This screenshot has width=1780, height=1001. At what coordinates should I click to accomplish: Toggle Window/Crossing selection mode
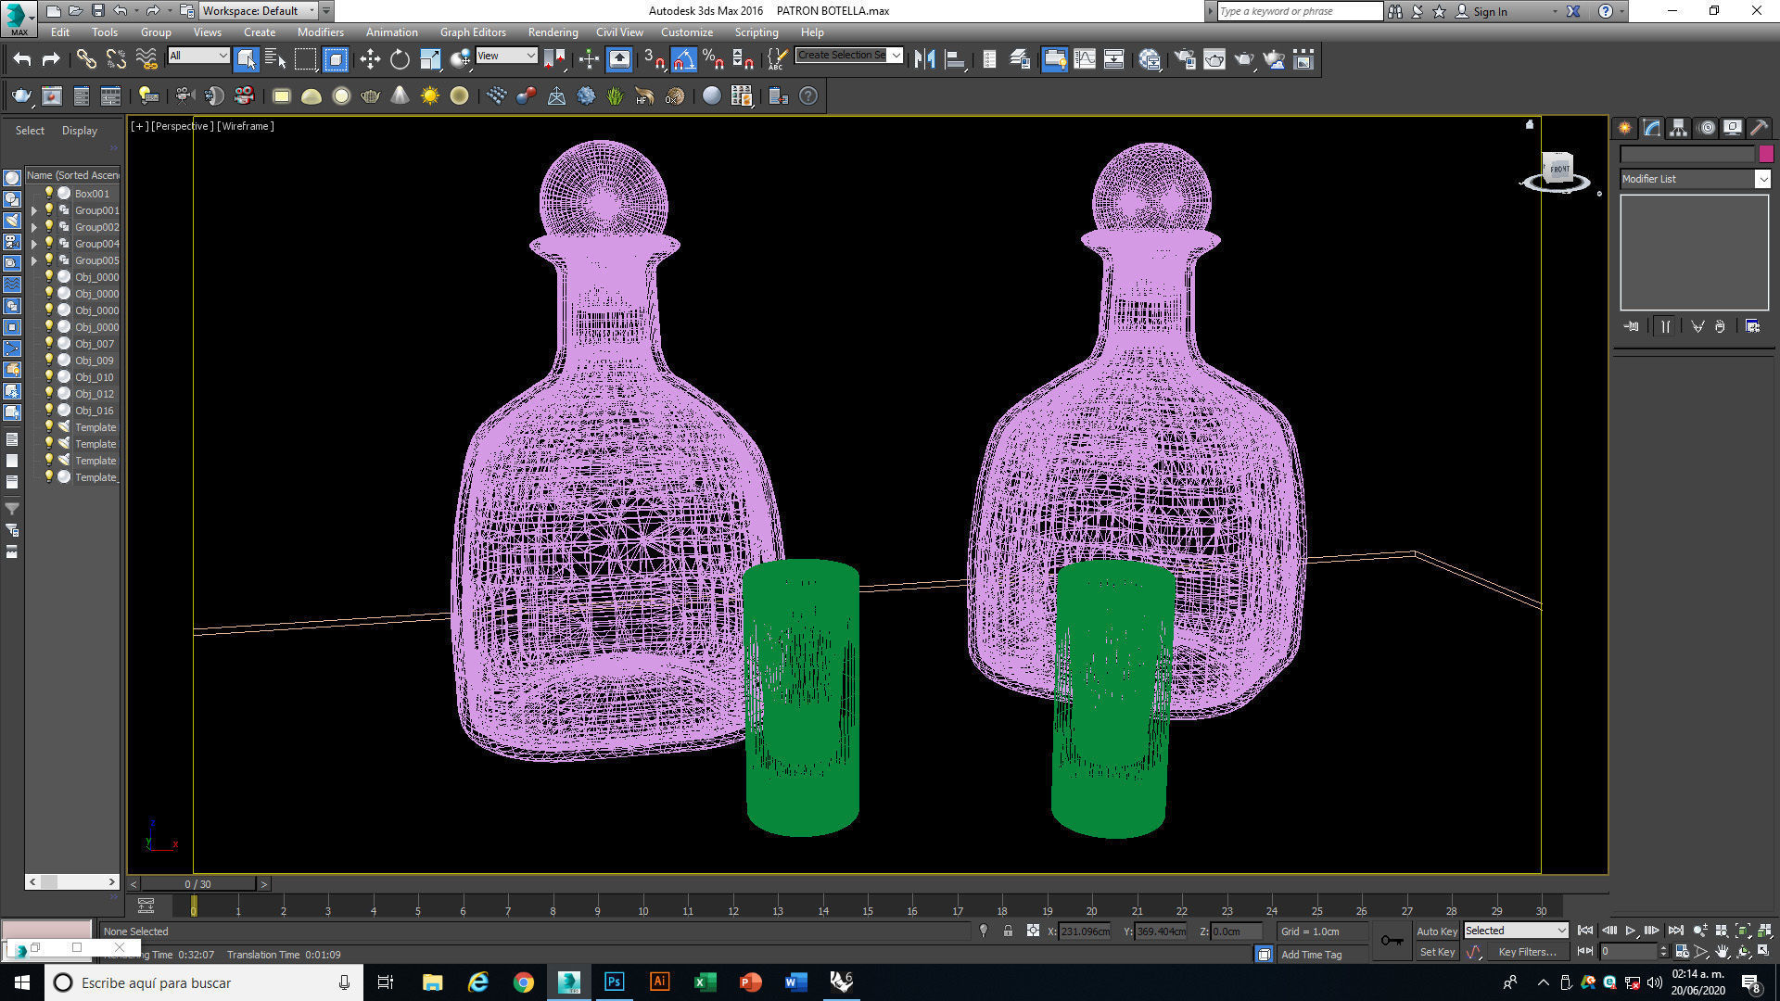coord(336,59)
